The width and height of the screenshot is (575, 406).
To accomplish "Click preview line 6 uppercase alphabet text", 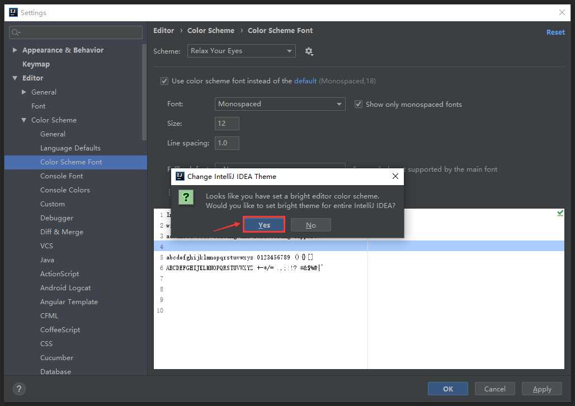I will (x=209, y=268).
